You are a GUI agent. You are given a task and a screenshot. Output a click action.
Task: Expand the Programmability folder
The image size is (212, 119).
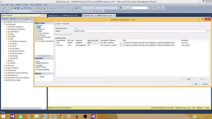click(9, 51)
